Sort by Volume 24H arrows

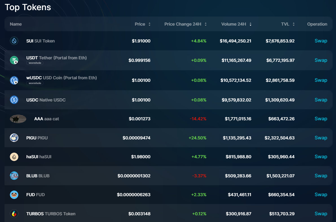(x=251, y=24)
